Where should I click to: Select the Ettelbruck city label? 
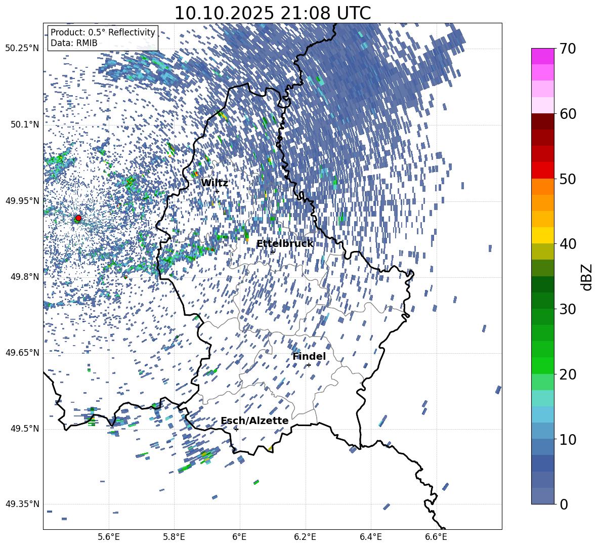(x=285, y=244)
